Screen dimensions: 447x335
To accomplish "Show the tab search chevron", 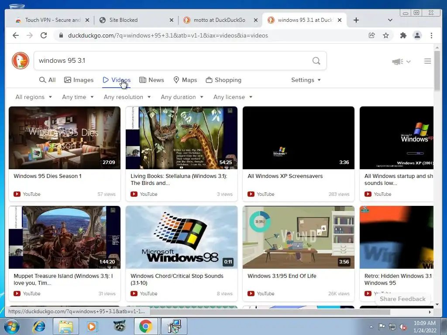I will [x=390, y=20].
